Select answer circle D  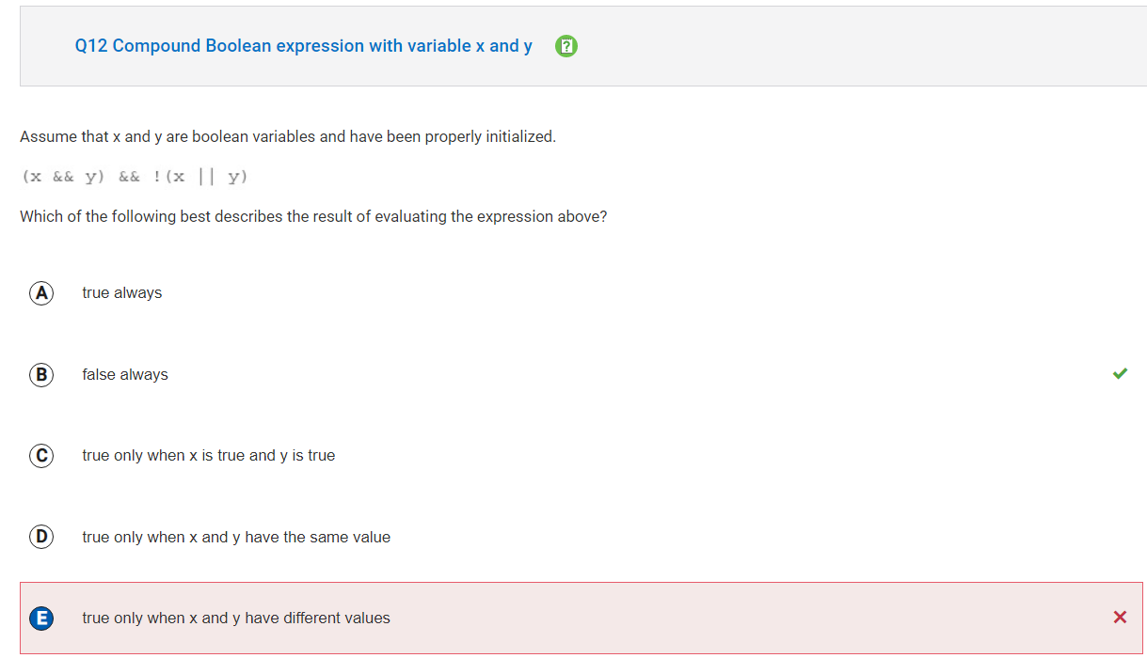point(40,538)
